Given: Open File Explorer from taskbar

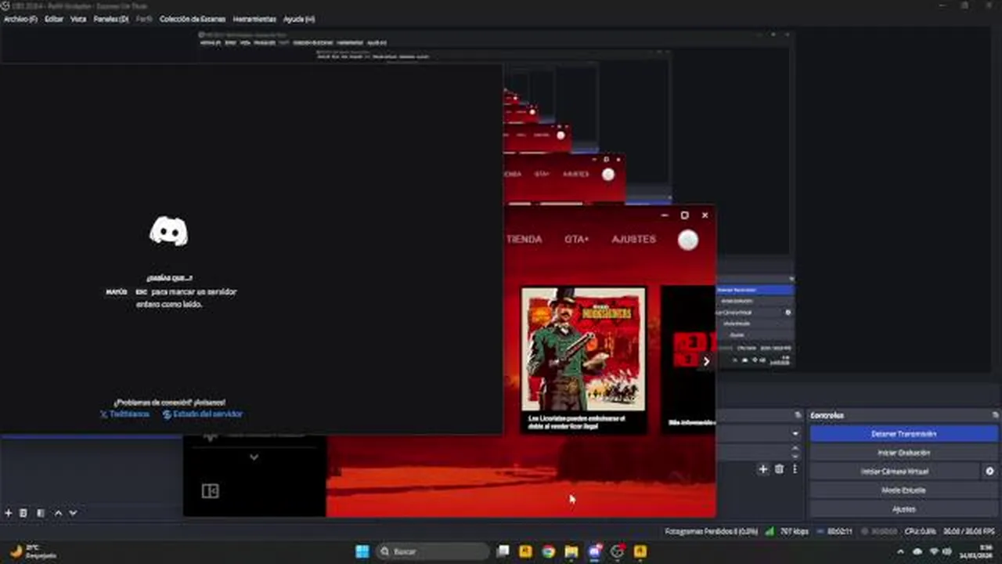Looking at the screenshot, I should [571, 551].
